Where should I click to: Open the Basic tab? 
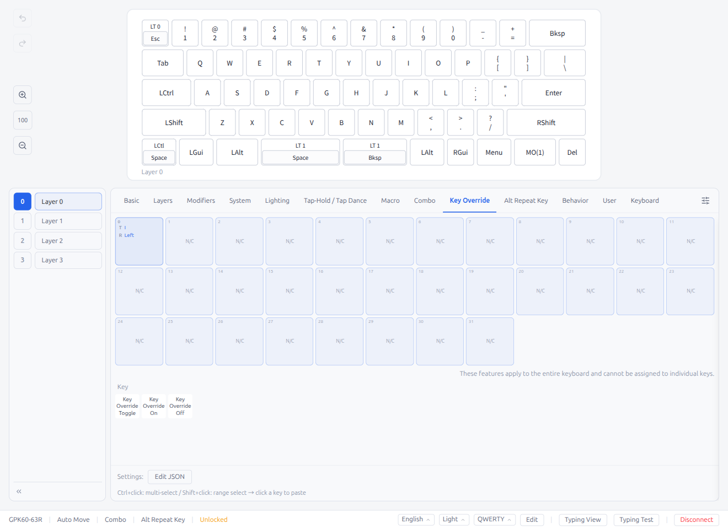click(131, 201)
